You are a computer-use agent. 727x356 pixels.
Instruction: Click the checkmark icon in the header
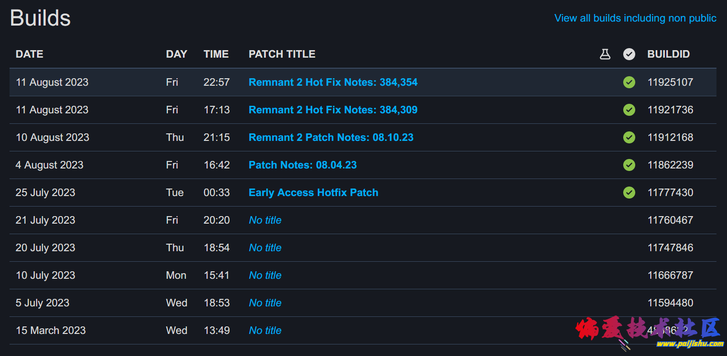click(x=629, y=54)
